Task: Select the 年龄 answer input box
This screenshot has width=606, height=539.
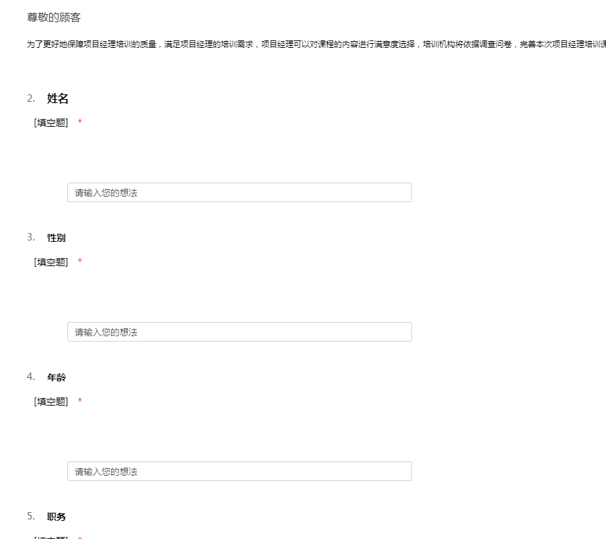Action: tap(239, 472)
